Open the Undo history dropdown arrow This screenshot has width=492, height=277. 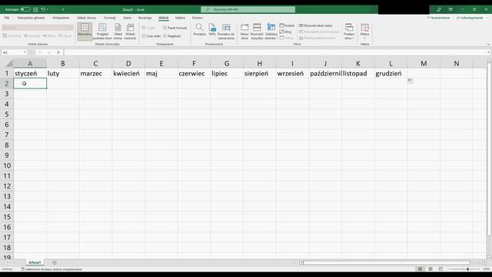(x=48, y=9)
